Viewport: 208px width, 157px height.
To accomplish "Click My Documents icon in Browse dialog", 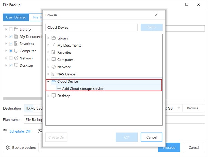I will 53,45.
